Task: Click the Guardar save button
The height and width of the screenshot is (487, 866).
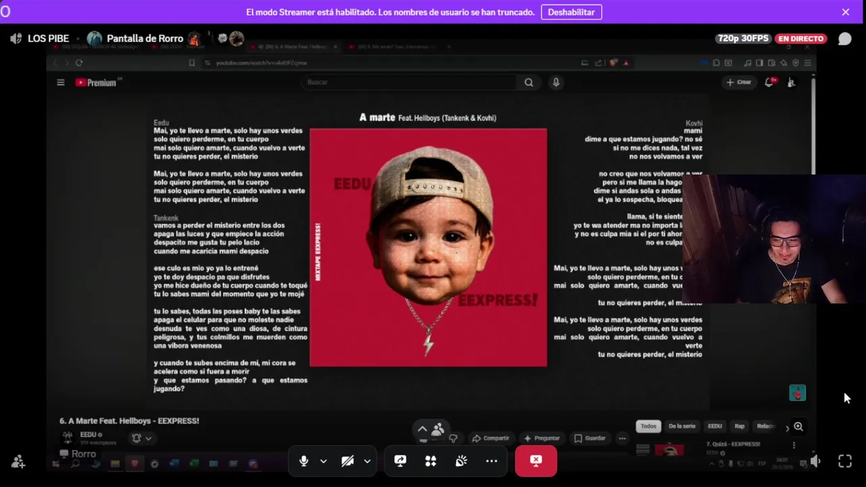Action: 590,438
